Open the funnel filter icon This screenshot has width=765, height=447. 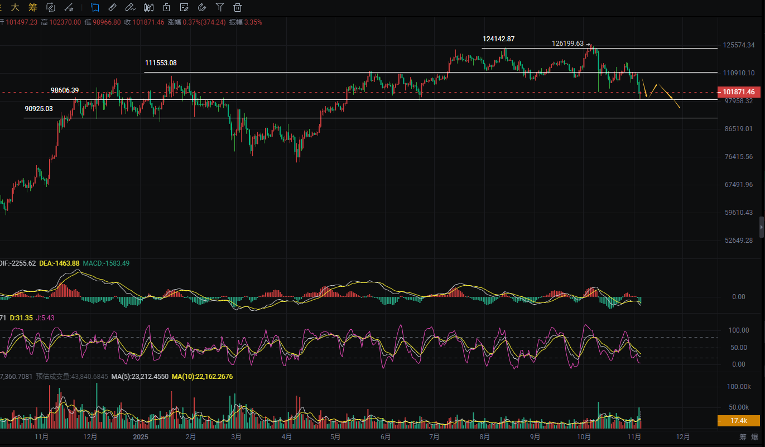[220, 7]
